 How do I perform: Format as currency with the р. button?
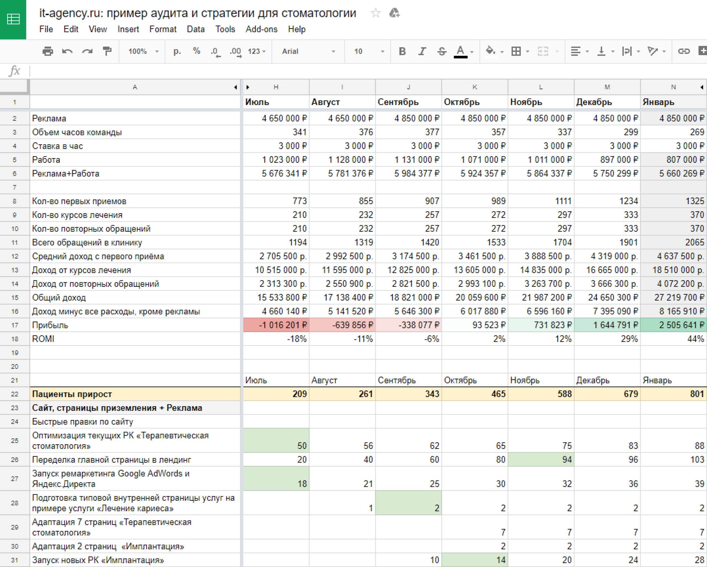click(177, 51)
